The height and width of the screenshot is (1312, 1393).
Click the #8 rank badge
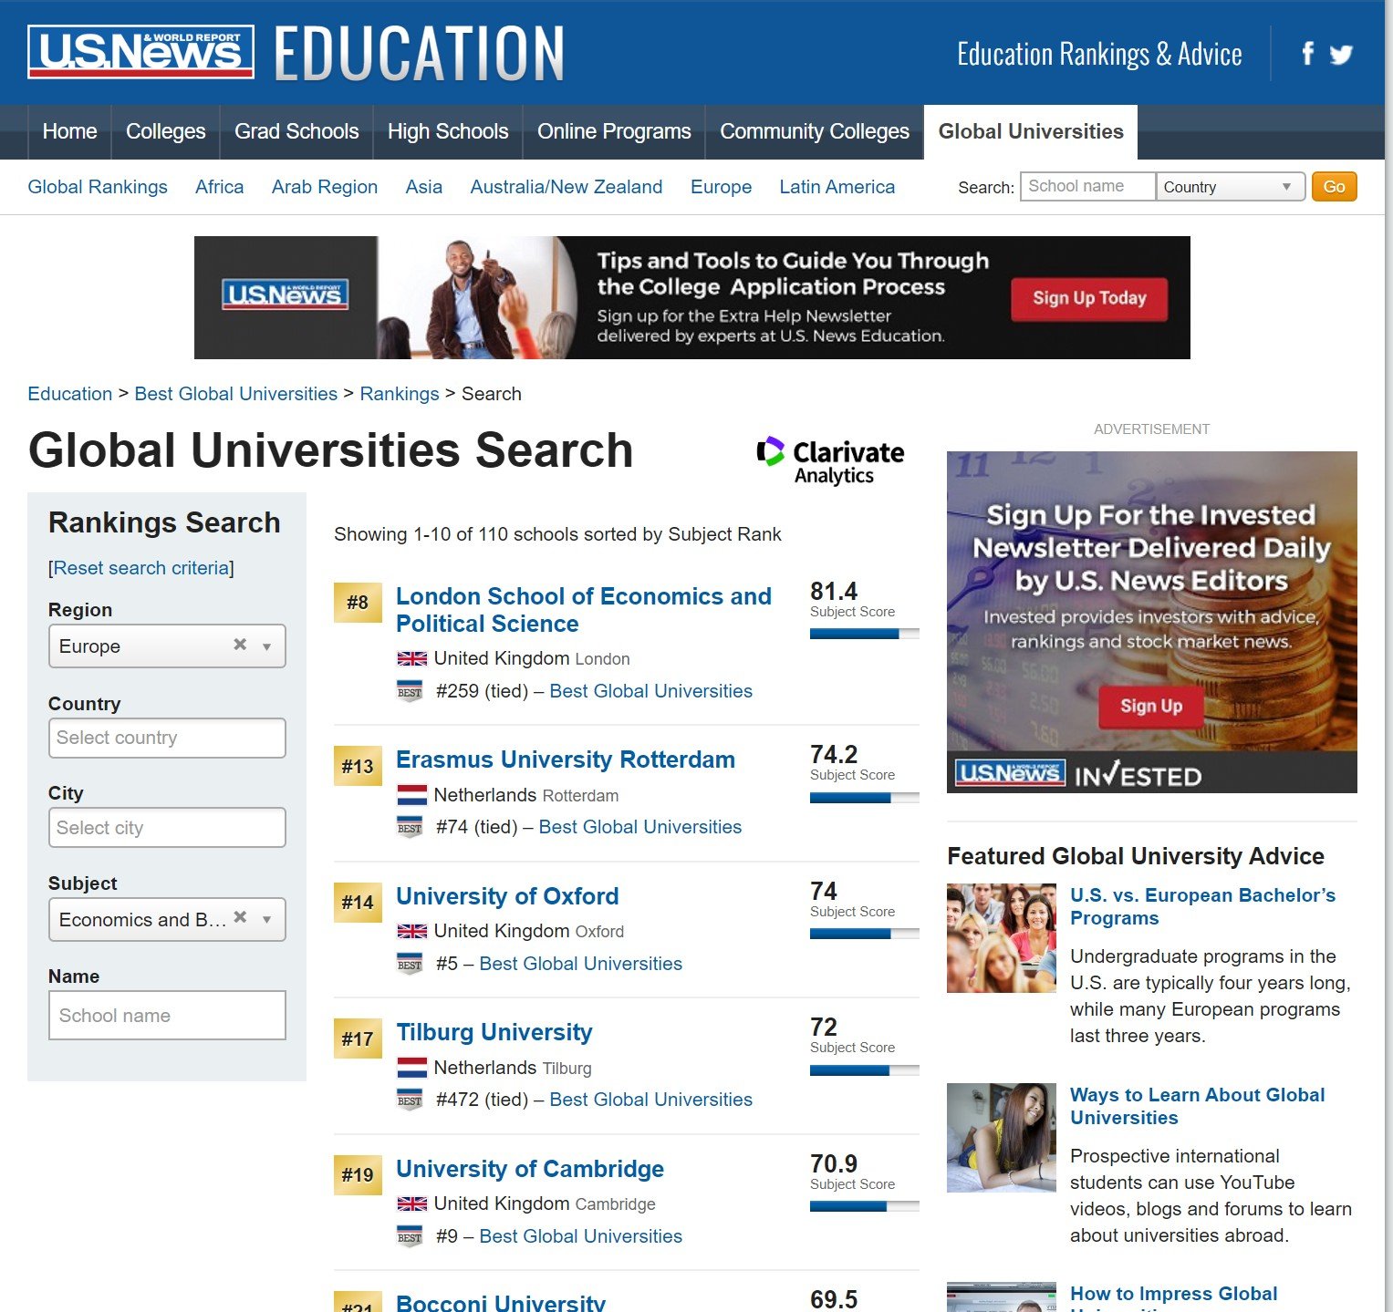(358, 603)
